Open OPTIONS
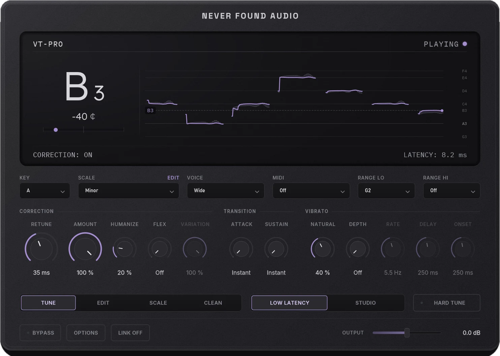500x356 pixels. click(86, 333)
